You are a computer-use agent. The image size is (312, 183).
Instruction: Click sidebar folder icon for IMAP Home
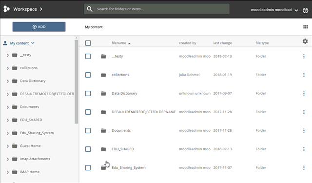[x=15, y=172]
